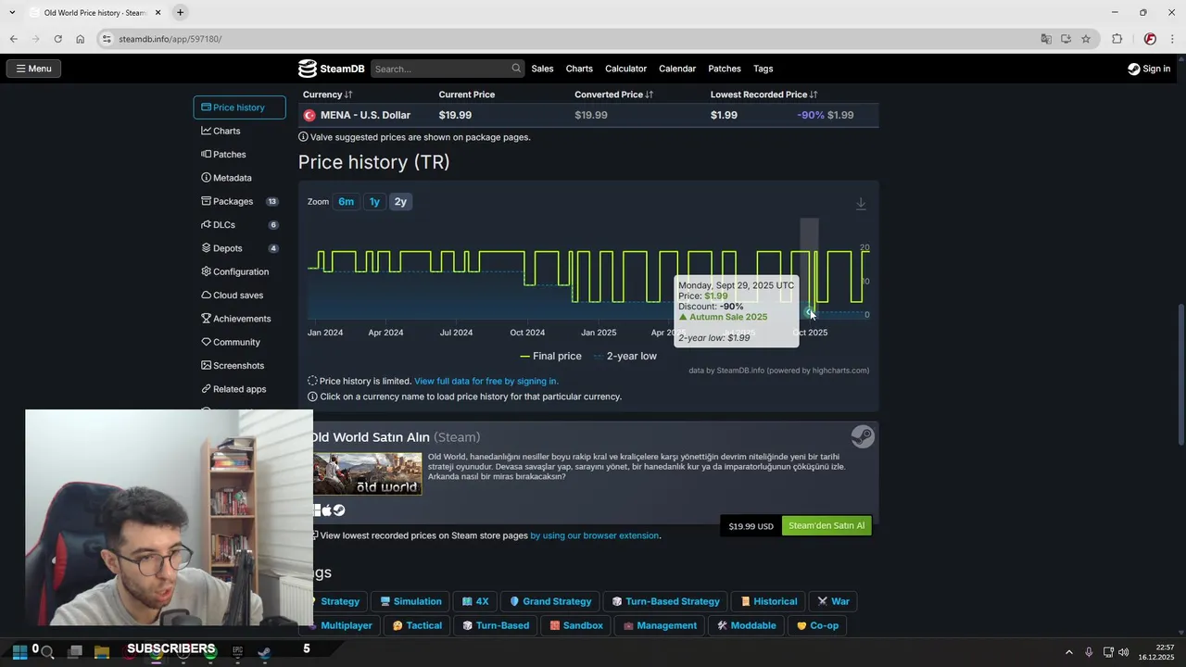
Task: Reload the current page
Action: [x=57, y=39]
